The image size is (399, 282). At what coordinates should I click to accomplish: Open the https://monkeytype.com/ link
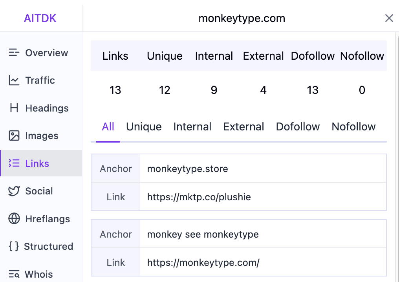(x=203, y=263)
